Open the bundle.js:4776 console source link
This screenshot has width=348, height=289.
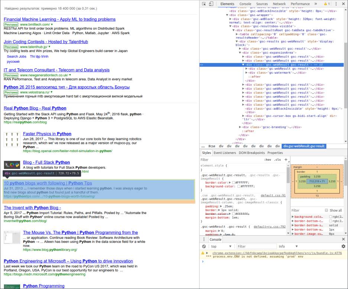[x=277, y=253]
